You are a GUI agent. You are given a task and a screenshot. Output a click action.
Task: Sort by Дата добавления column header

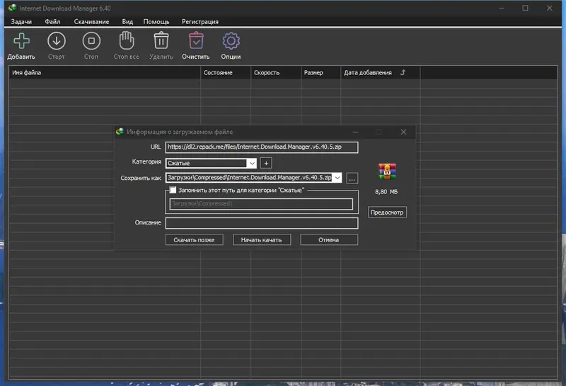[381, 73]
